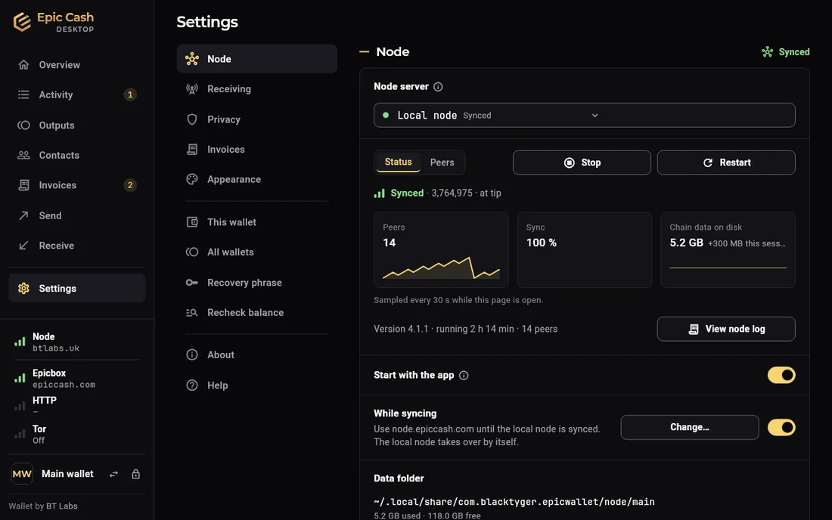Click the Invoices badge showing 2
Viewport: 832px width, 520px height.
click(x=130, y=185)
